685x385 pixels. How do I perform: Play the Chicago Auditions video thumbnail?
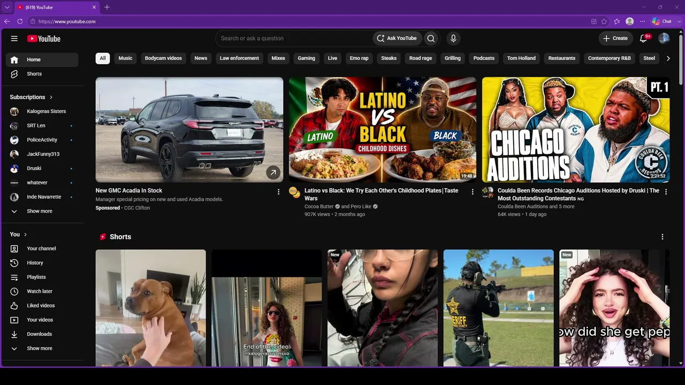576,130
